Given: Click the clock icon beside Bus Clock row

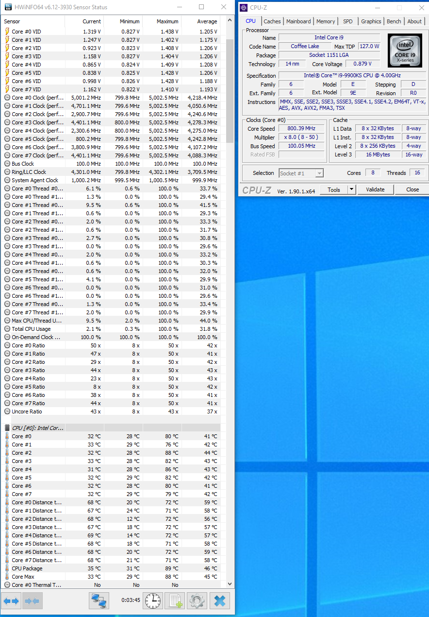Looking at the screenshot, I should coord(7,164).
